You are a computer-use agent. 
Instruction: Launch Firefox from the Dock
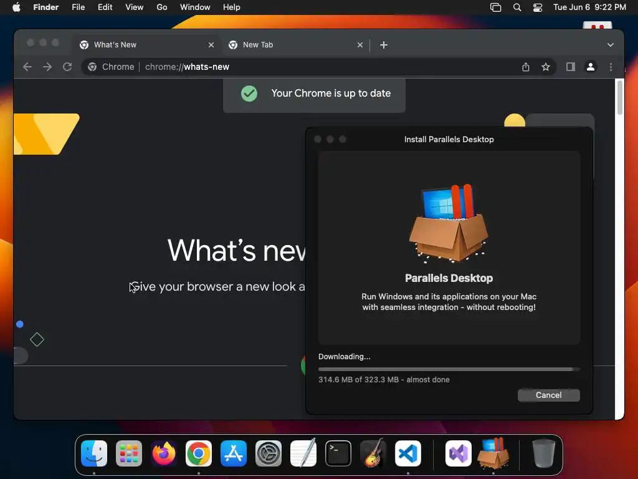pos(164,453)
